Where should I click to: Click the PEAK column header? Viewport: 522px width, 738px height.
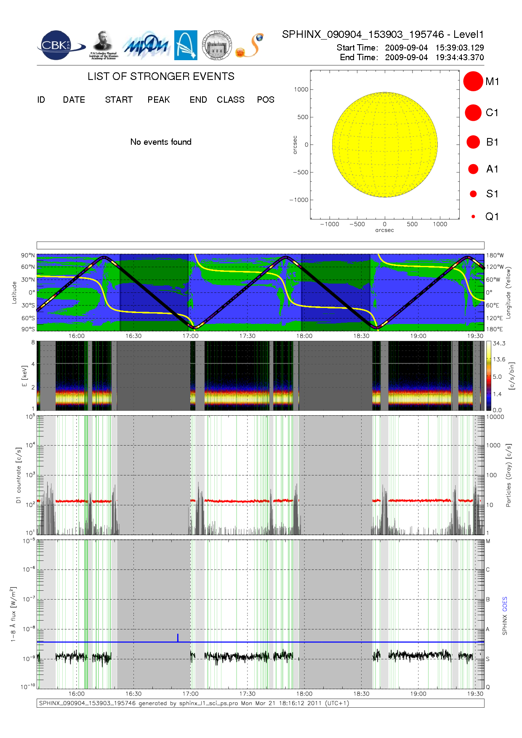159,100
